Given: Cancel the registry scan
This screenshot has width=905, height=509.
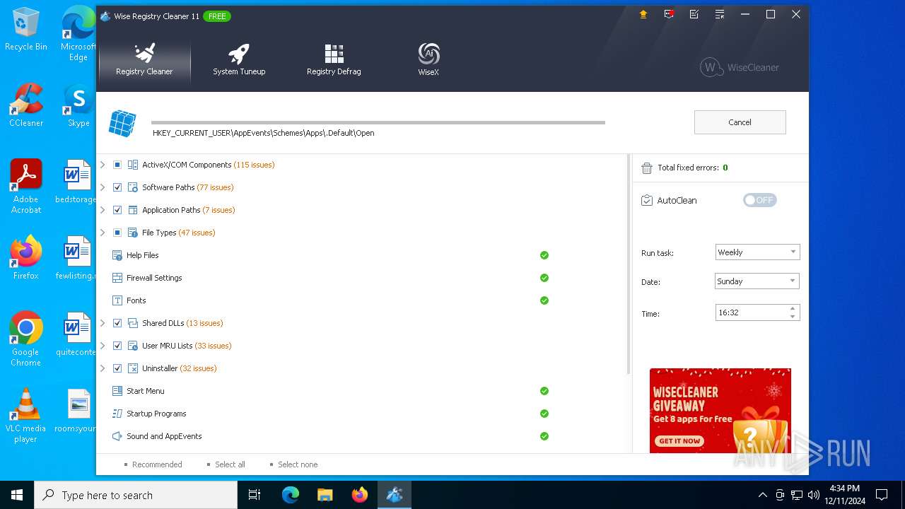Looking at the screenshot, I should pyautogui.click(x=740, y=122).
